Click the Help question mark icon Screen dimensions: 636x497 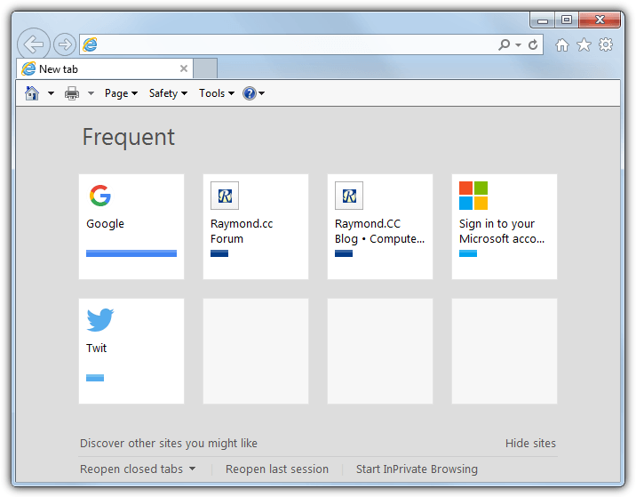(250, 93)
